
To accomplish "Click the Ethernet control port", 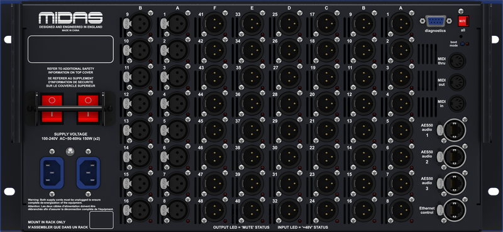I will tap(454, 209).
